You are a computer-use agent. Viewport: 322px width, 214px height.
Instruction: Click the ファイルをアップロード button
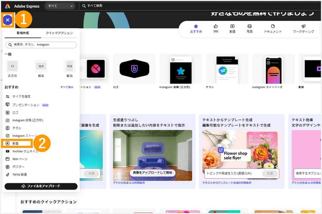click(x=41, y=186)
